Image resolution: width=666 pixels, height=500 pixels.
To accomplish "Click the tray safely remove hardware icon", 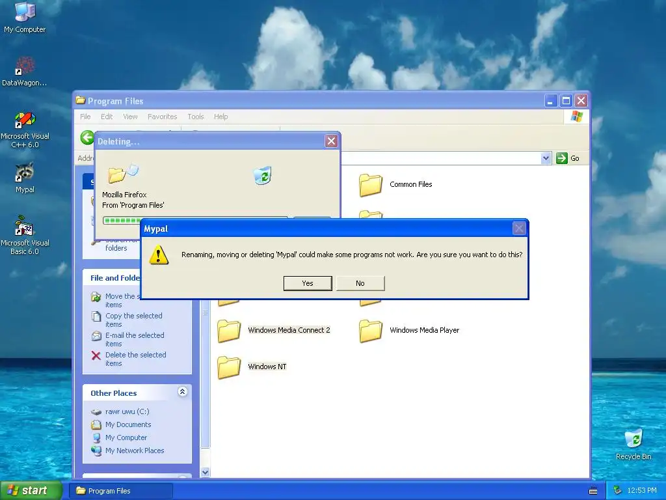I will point(618,490).
